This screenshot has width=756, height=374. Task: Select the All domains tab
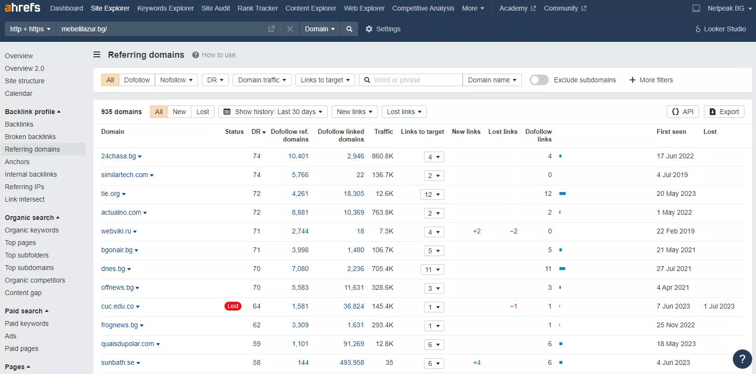coord(159,112)
